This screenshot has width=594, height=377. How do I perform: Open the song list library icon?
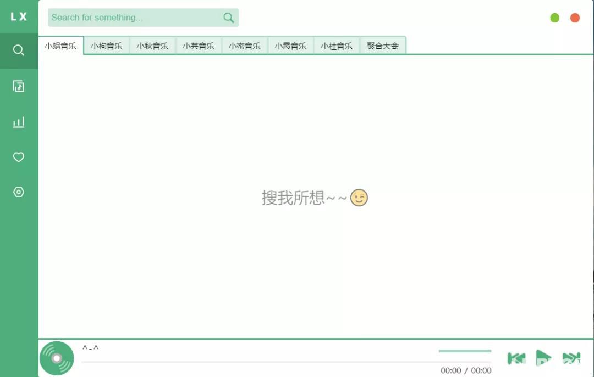point(19,86)
